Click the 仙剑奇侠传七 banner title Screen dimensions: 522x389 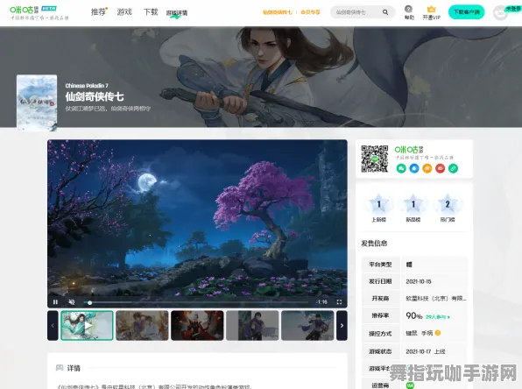click(95, 96)
